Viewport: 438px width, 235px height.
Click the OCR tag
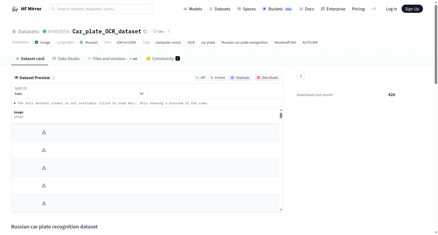pos(191,42)
